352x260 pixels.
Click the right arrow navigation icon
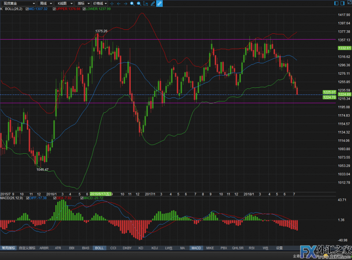click(125, 3)
